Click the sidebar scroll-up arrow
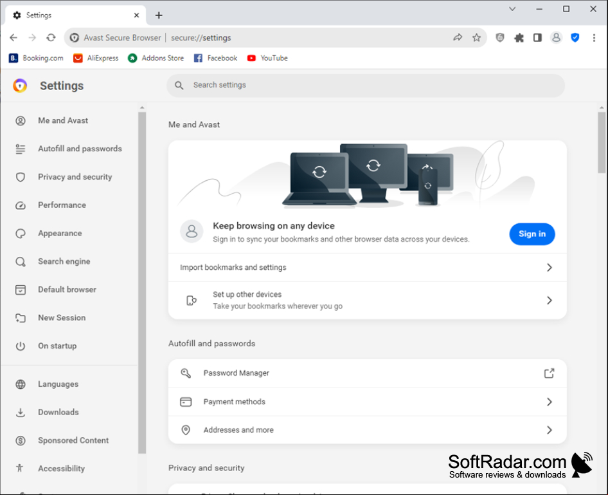This screenshot has height=495, width=608. 142,107
